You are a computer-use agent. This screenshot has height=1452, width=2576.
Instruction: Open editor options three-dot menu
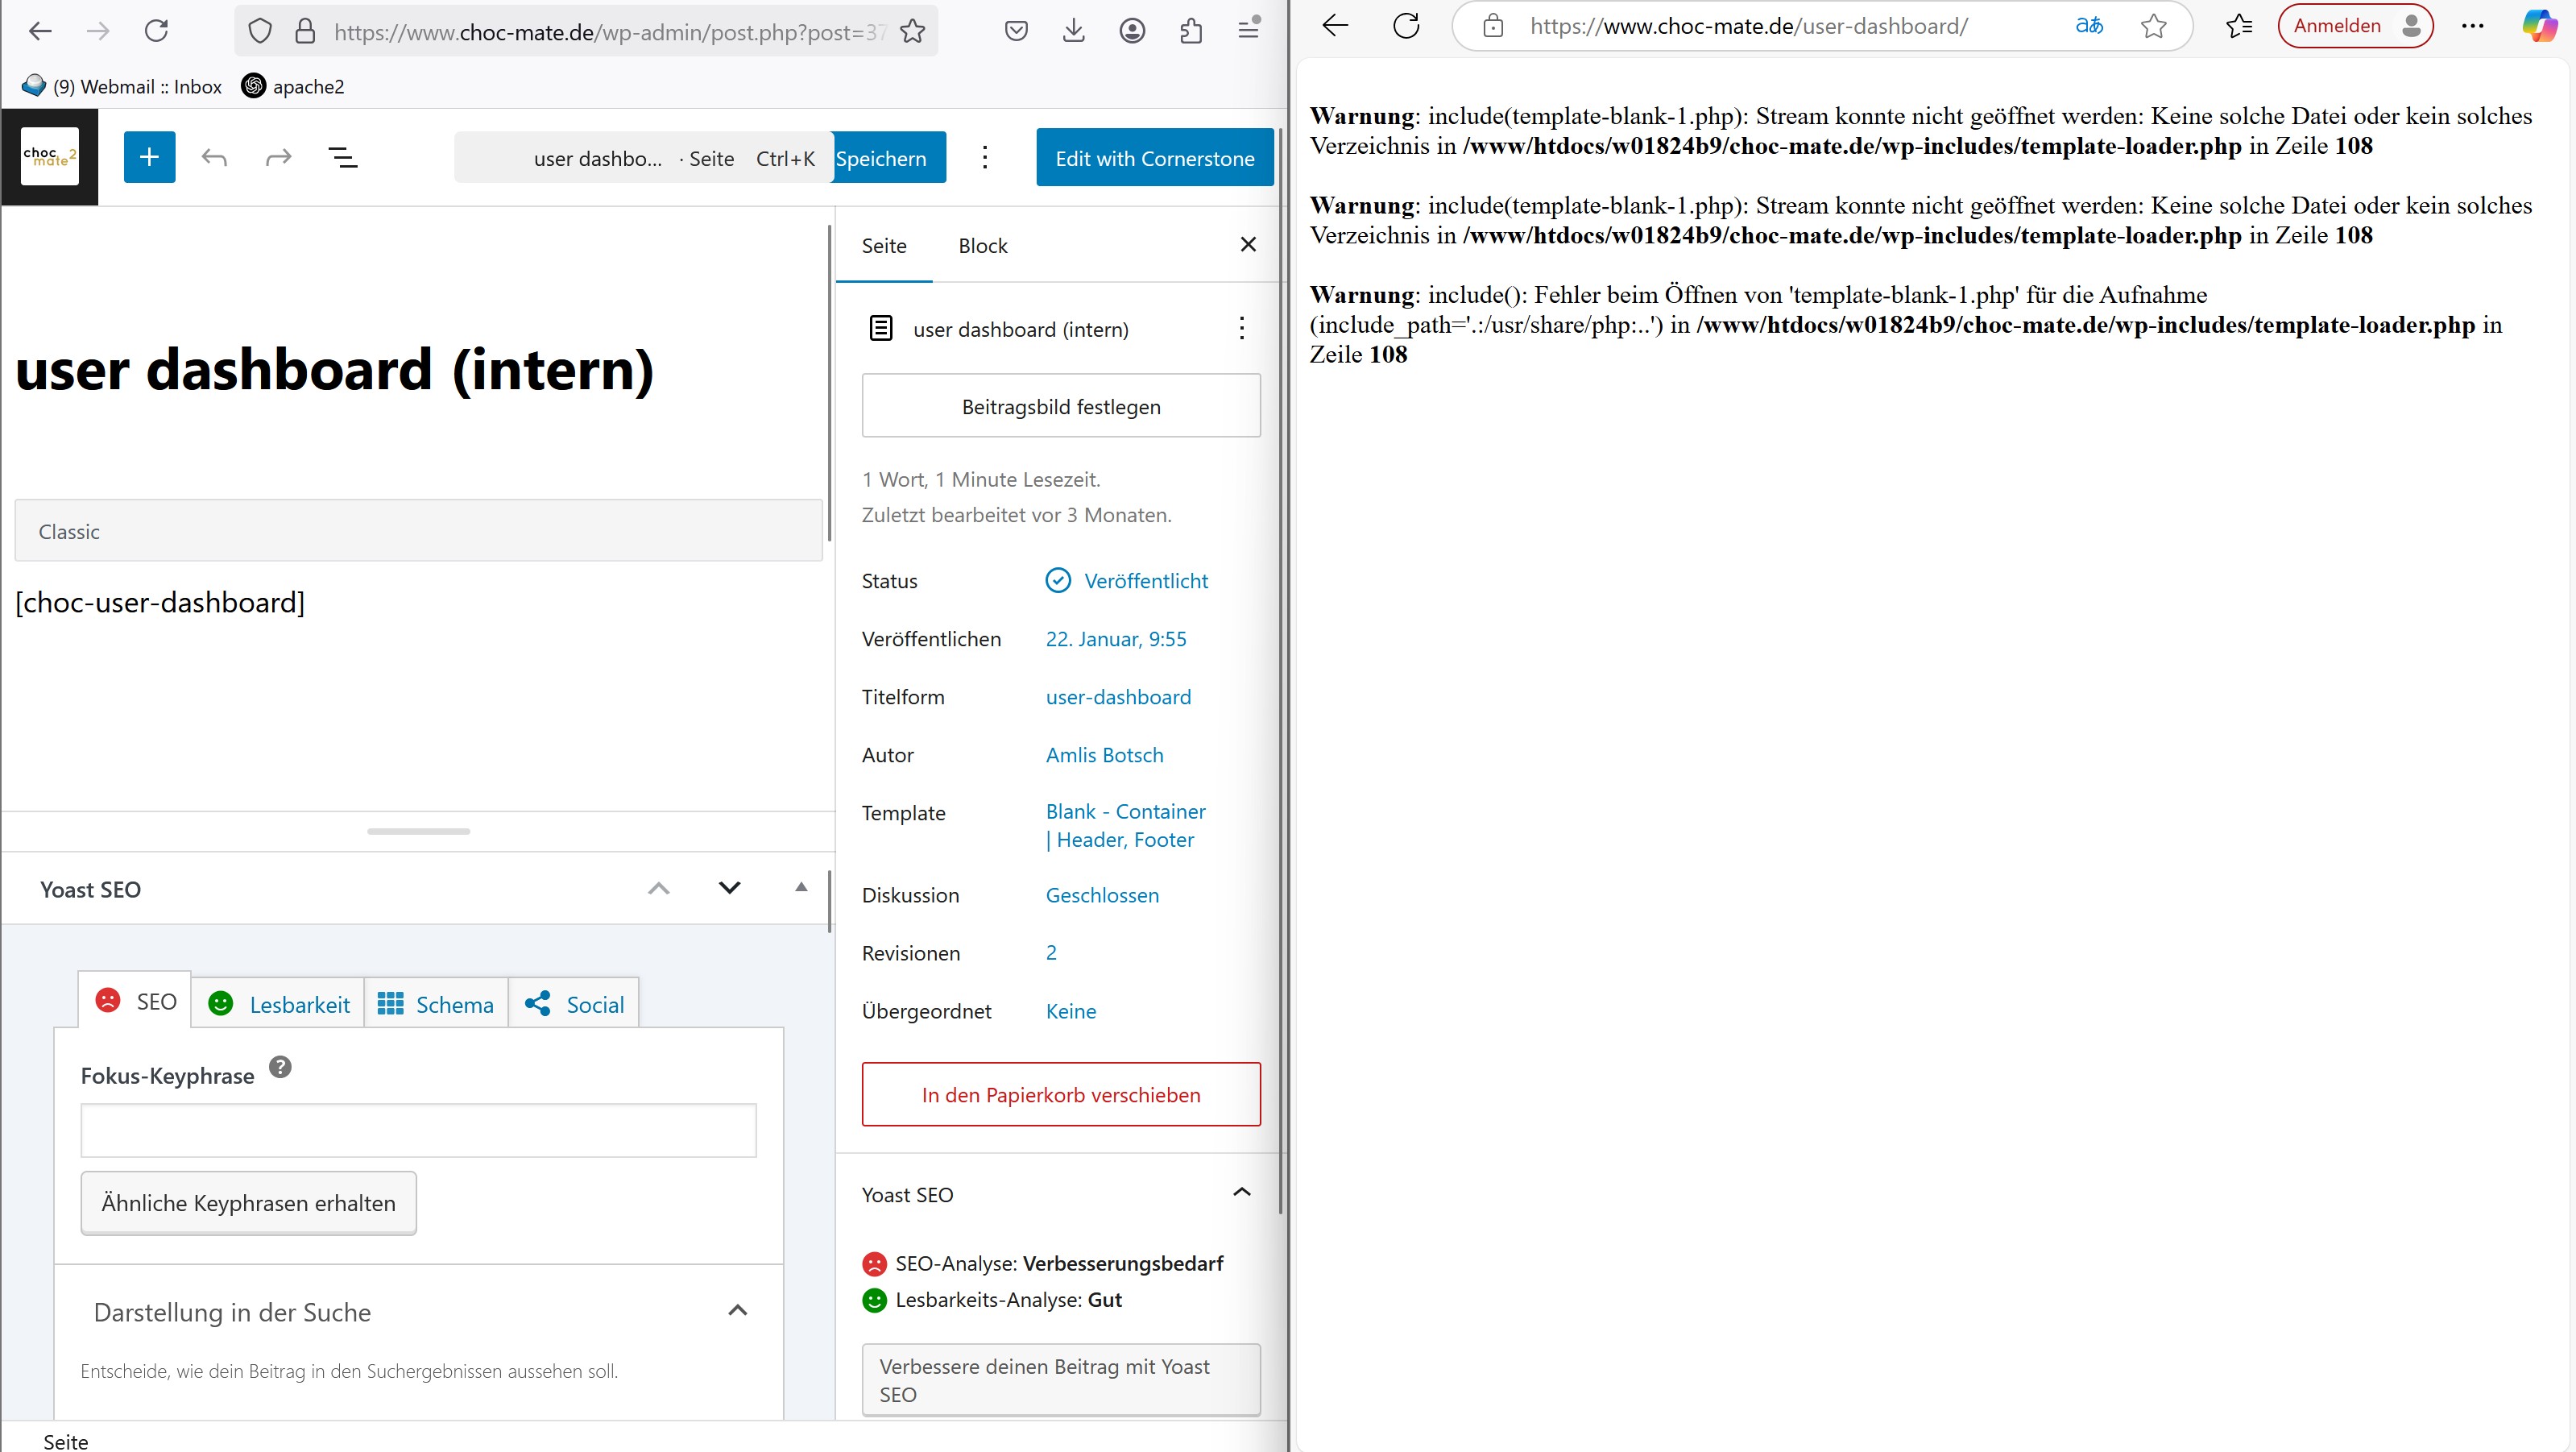(x=985, y=157)
